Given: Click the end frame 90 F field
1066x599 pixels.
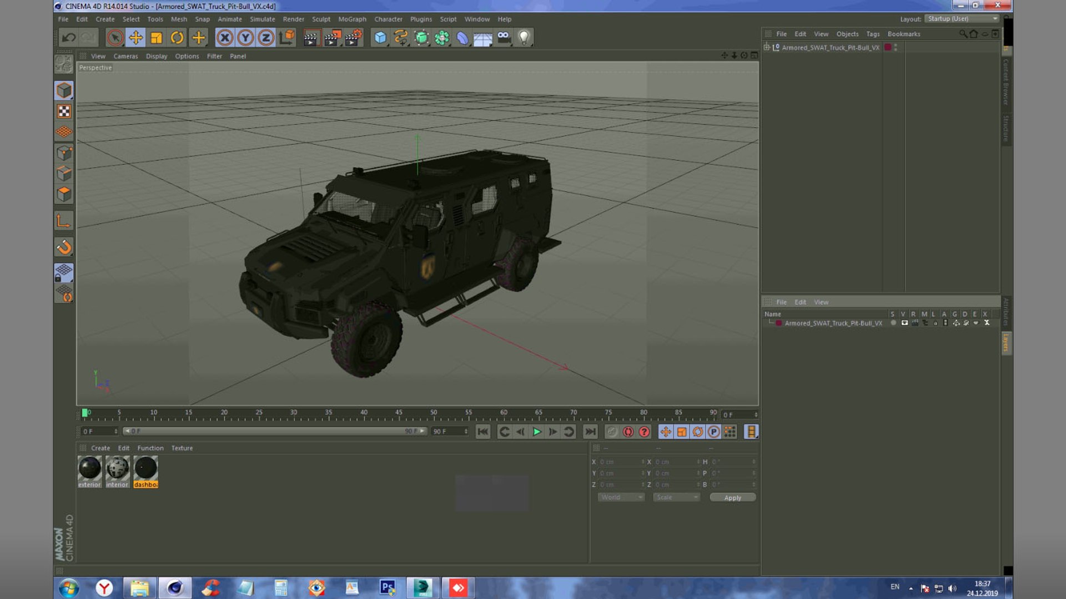Looking at the screenshot, I should [450, 431].
